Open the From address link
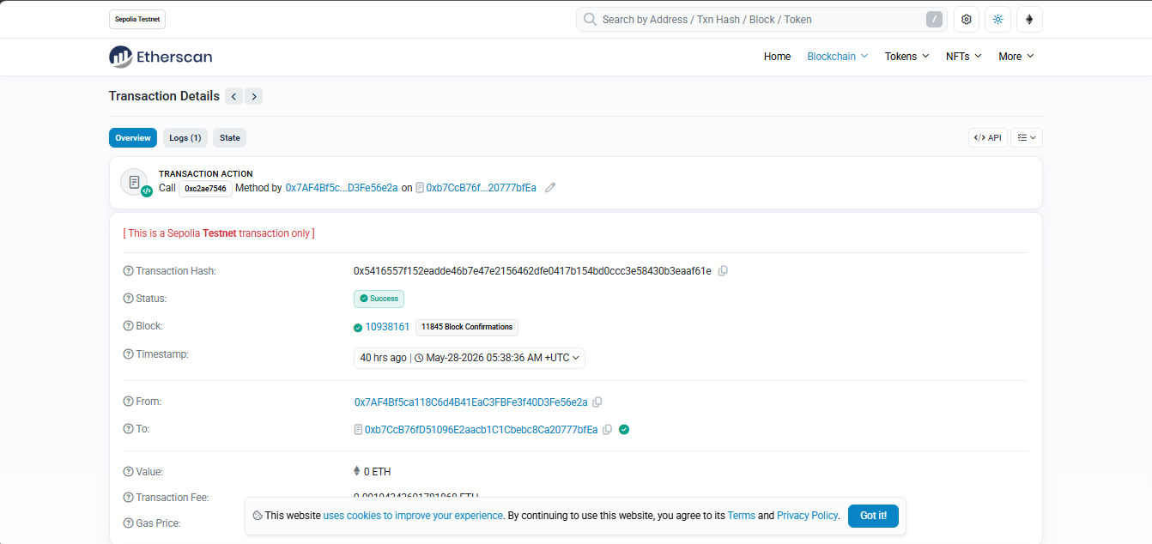The image size is (1152, 544). point(471,402)
